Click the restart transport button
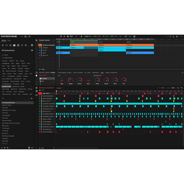Image resolution: width=184 pixels, height=184 pixels. (61, 36)
